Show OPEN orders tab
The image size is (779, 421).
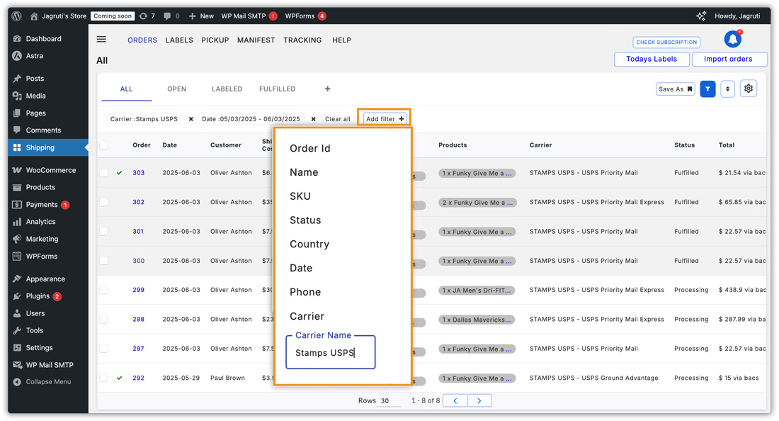(x=176, y=89)
